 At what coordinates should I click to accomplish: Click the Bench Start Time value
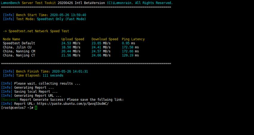(x=68, y=15)
